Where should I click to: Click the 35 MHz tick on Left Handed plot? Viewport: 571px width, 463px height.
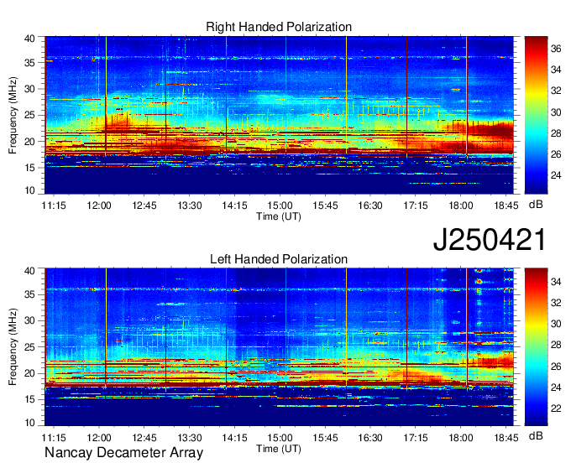[x=29, y=294]
